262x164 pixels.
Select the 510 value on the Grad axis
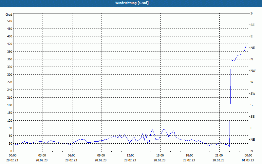point(10,21)
